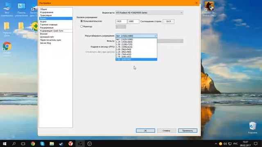Choose 2.75 (698x392) scale option

[136, 57]
